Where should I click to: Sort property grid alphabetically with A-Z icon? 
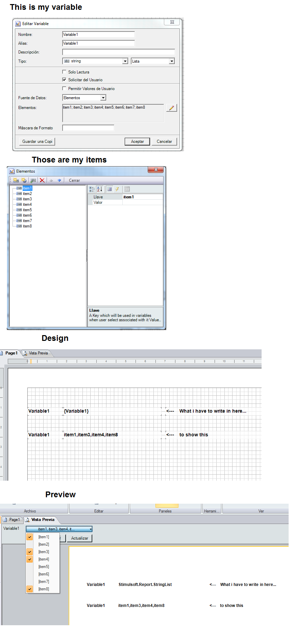pyautogui.click(x=99, y=189)
